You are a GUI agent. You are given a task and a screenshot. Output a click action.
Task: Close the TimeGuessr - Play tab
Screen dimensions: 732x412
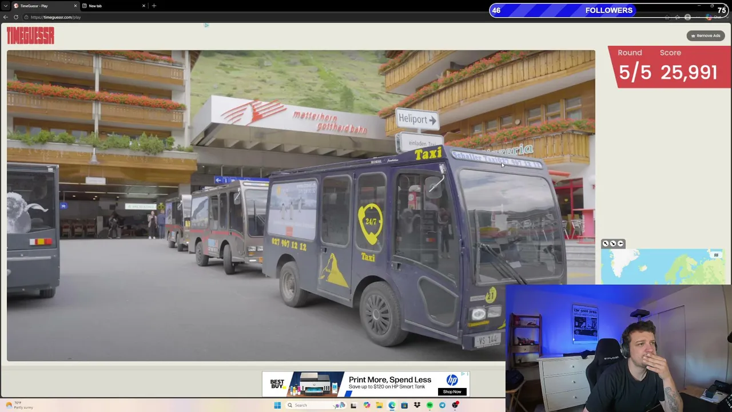[75, 6]
